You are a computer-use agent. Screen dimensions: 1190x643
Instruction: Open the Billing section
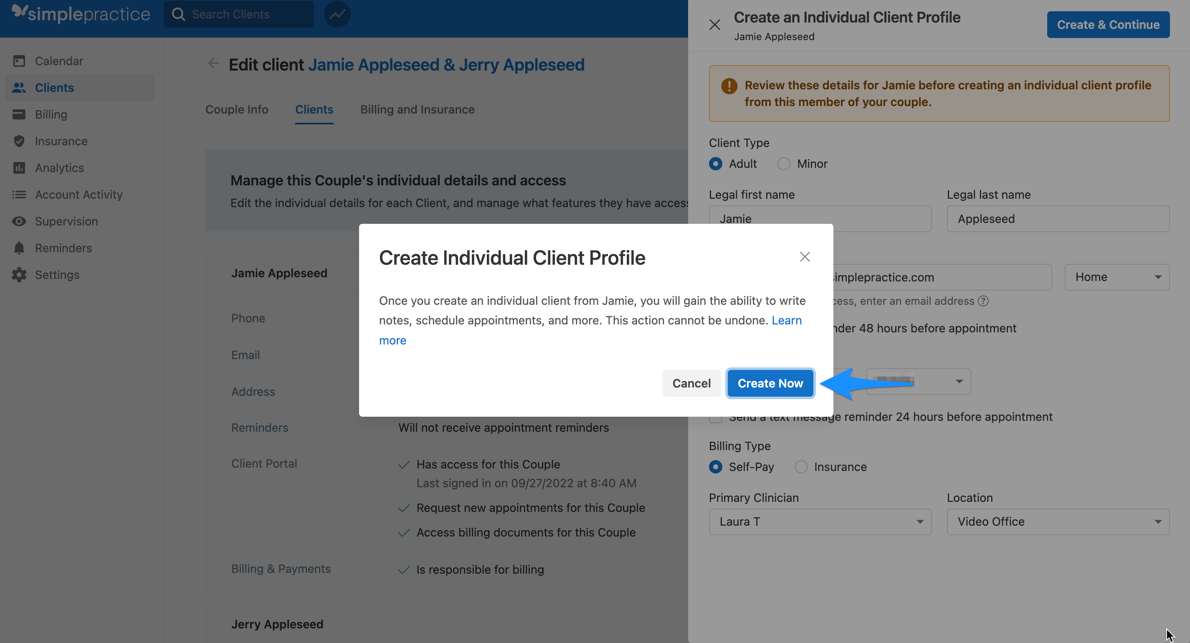pyautogui.click(x=51, y=114)
